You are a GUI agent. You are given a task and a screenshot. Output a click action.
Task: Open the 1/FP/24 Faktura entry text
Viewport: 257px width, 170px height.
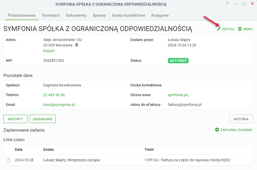click(x=187, y=160)
